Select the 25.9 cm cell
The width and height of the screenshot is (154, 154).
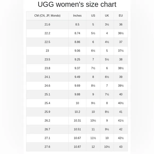pyautogui.click(x=47, y=112)
